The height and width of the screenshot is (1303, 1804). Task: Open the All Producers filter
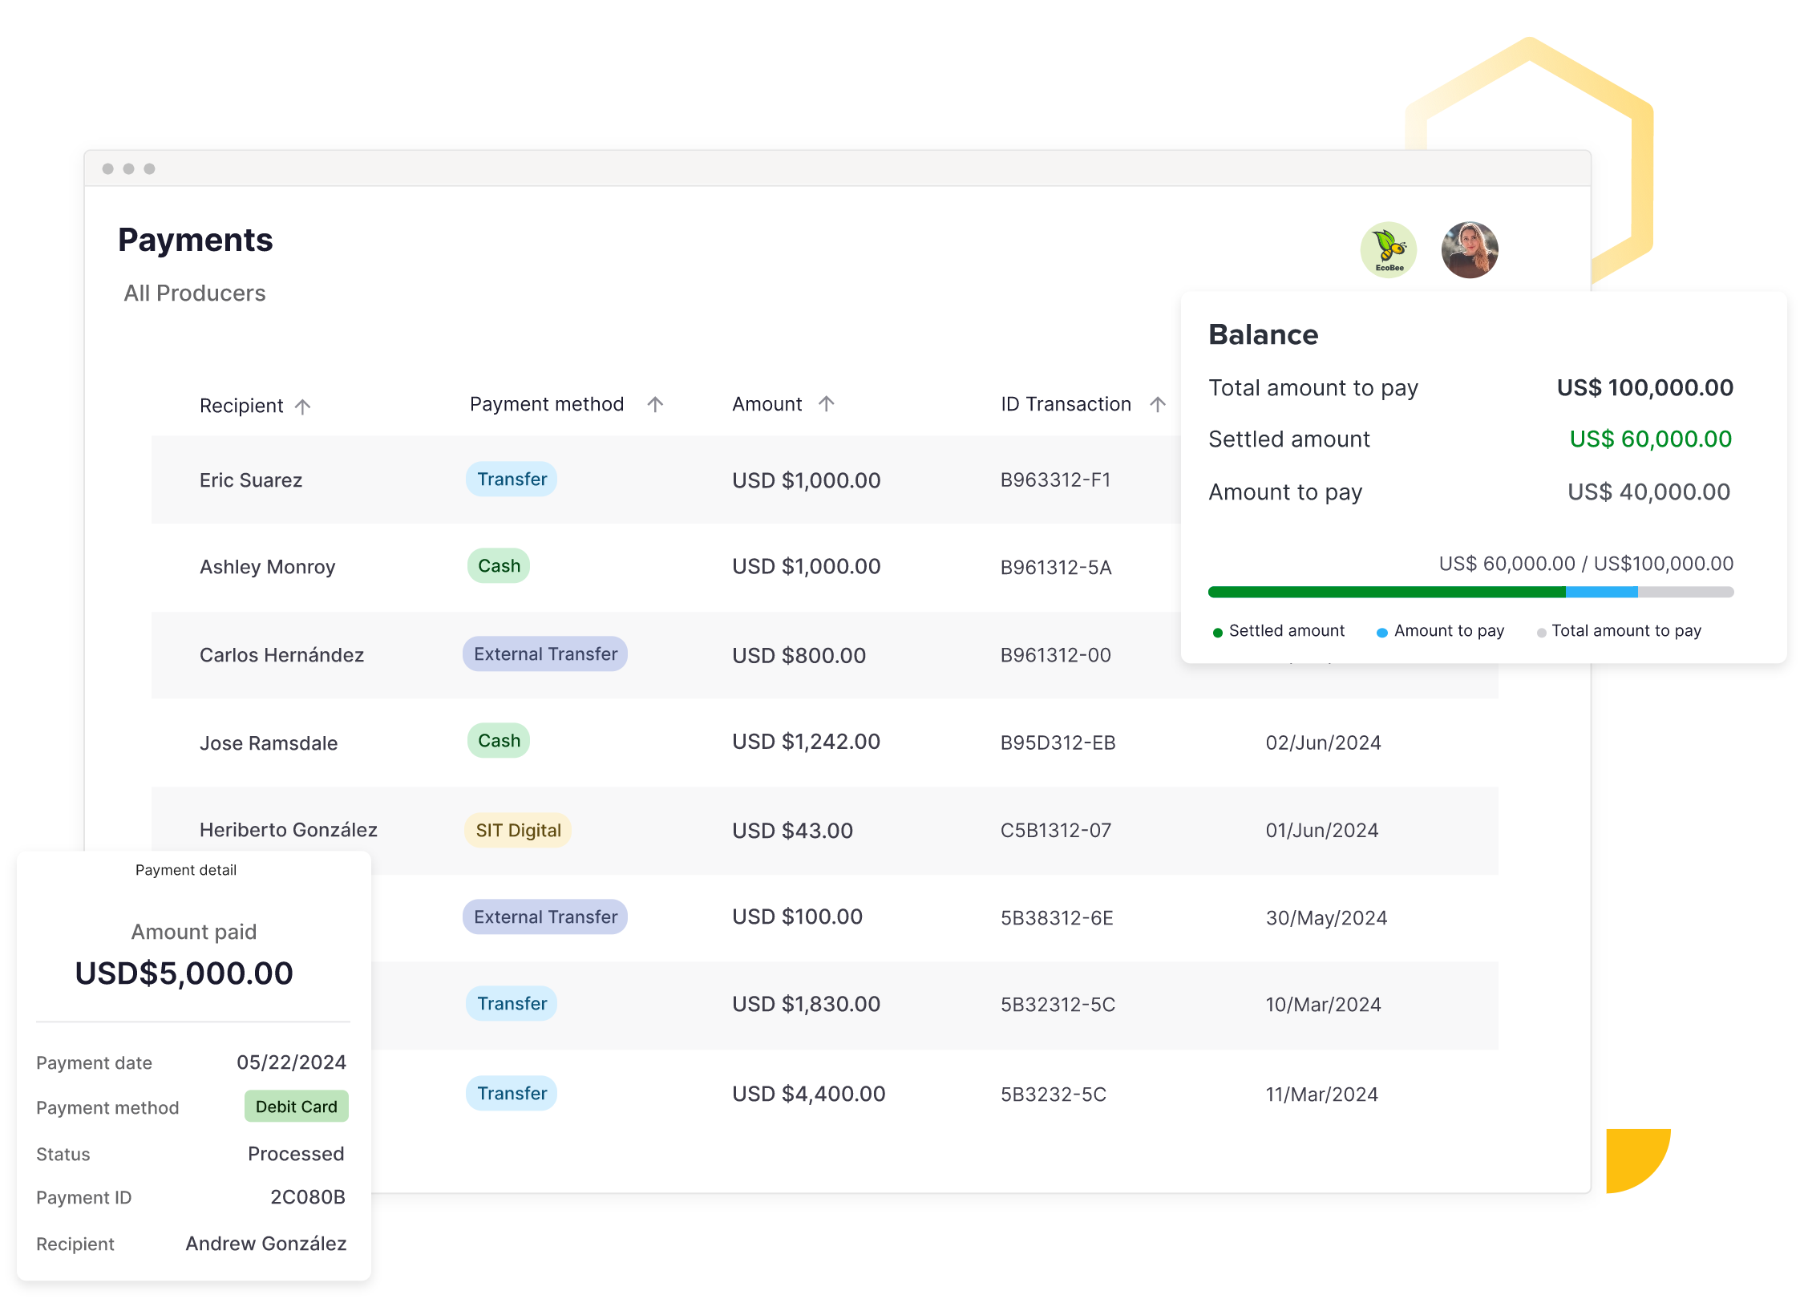point(194,293)
